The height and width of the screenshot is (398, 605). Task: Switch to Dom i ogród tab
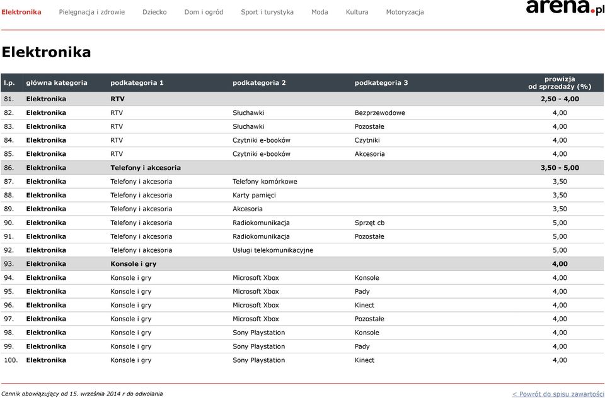click(204, 12)
